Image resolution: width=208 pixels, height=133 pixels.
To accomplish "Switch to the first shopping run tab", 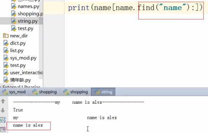I will click(x=44, y=92).
